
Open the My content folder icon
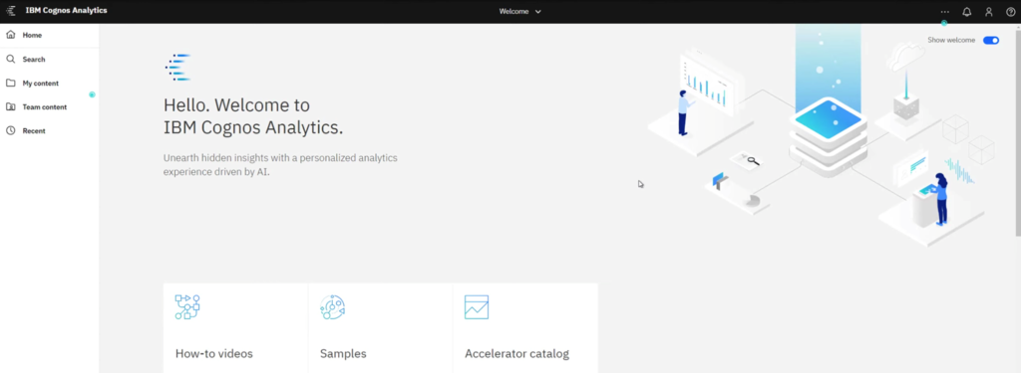[10, 84]
